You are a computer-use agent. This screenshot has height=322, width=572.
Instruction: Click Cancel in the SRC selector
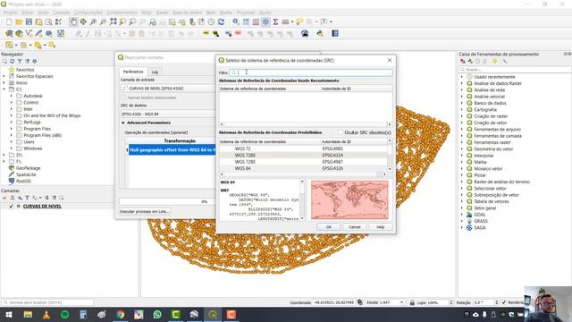click(355, 227)
